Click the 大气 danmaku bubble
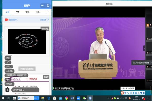The image size is (152, 101). click(x=8, y=62)
